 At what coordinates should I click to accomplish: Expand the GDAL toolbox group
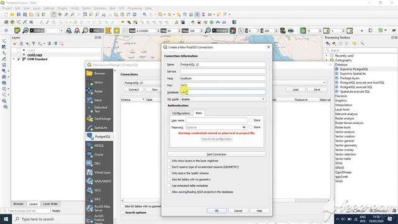[x=339, y=163]
